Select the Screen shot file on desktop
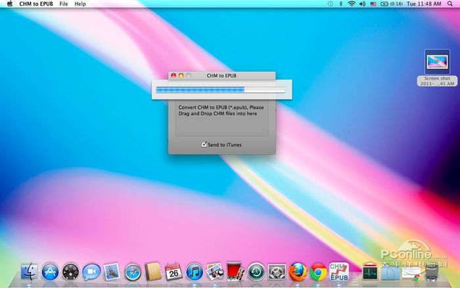 [x=437, y=62]
